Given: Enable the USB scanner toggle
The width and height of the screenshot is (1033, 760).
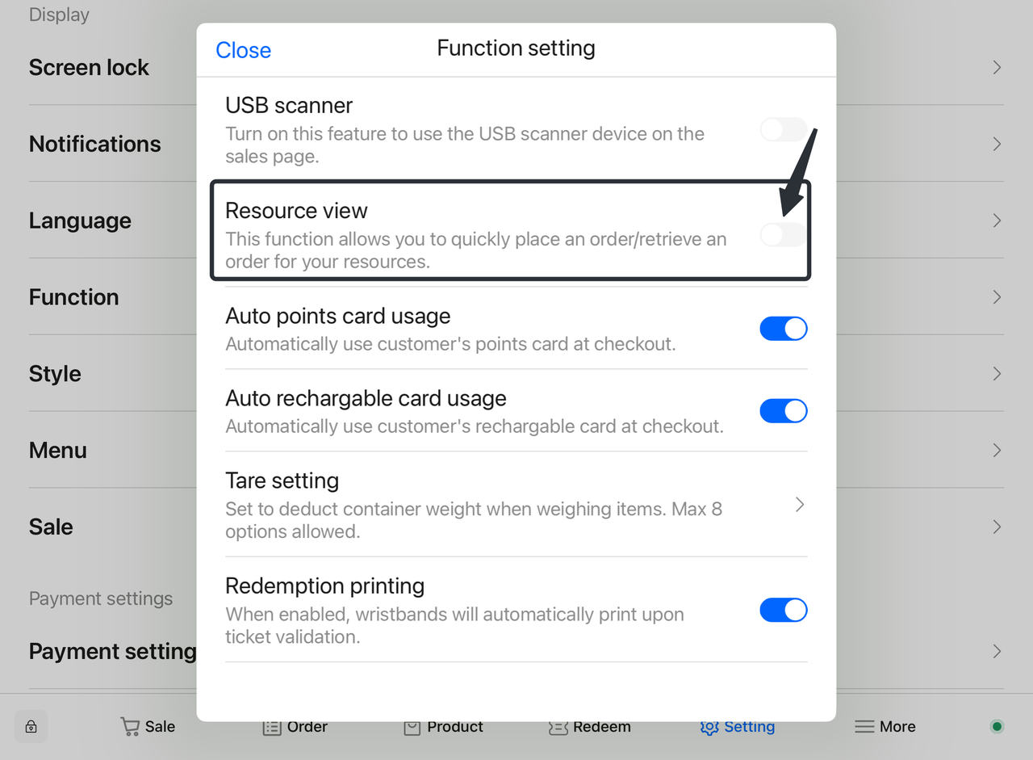Looking at the screenshot, I should [783, 129].
